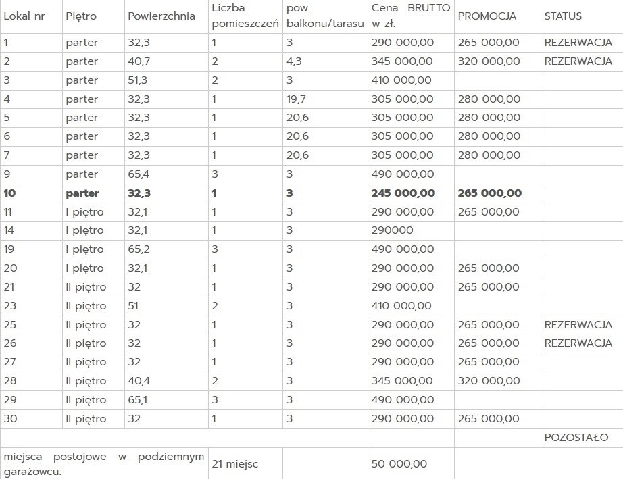Click the 'Lokal nr' column header

21,16
